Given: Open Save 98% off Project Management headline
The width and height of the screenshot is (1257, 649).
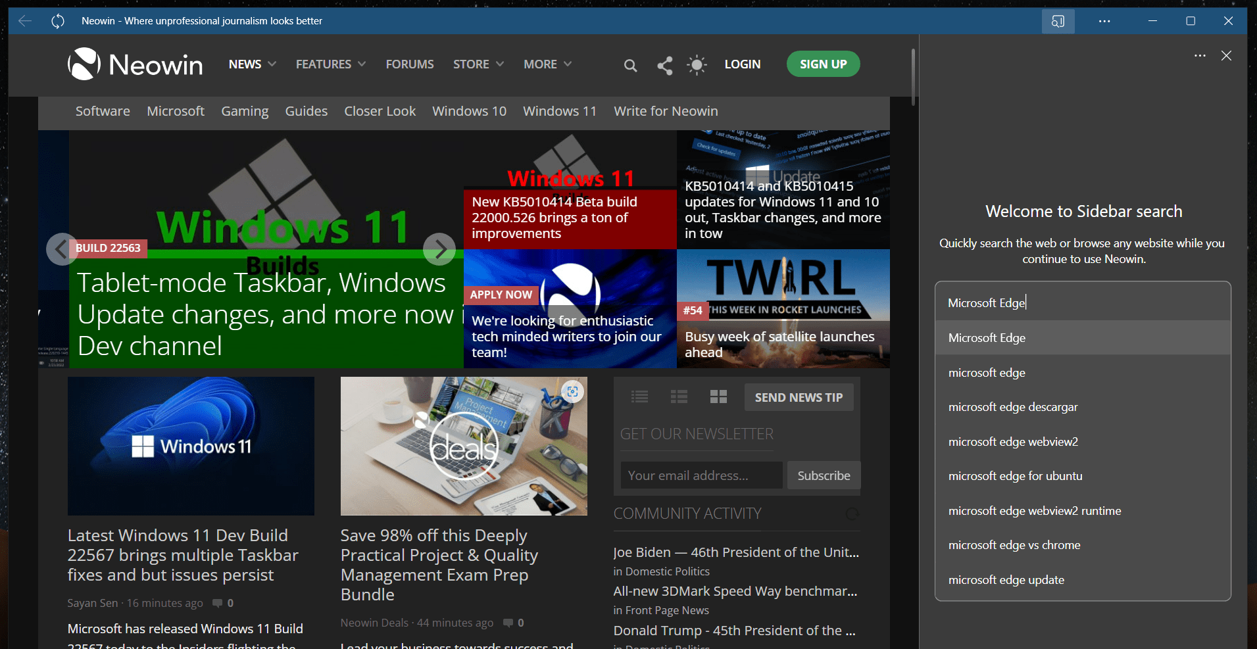Looking at the screenshot, I should pyautogui.click(x=439, y=565).
